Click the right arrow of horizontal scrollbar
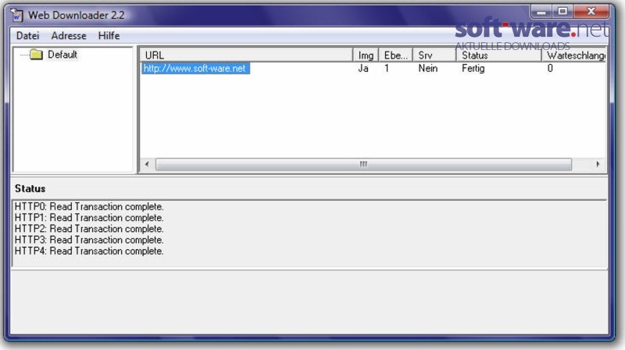Viewport: 625px width, 350px height. tap(598, 164)
